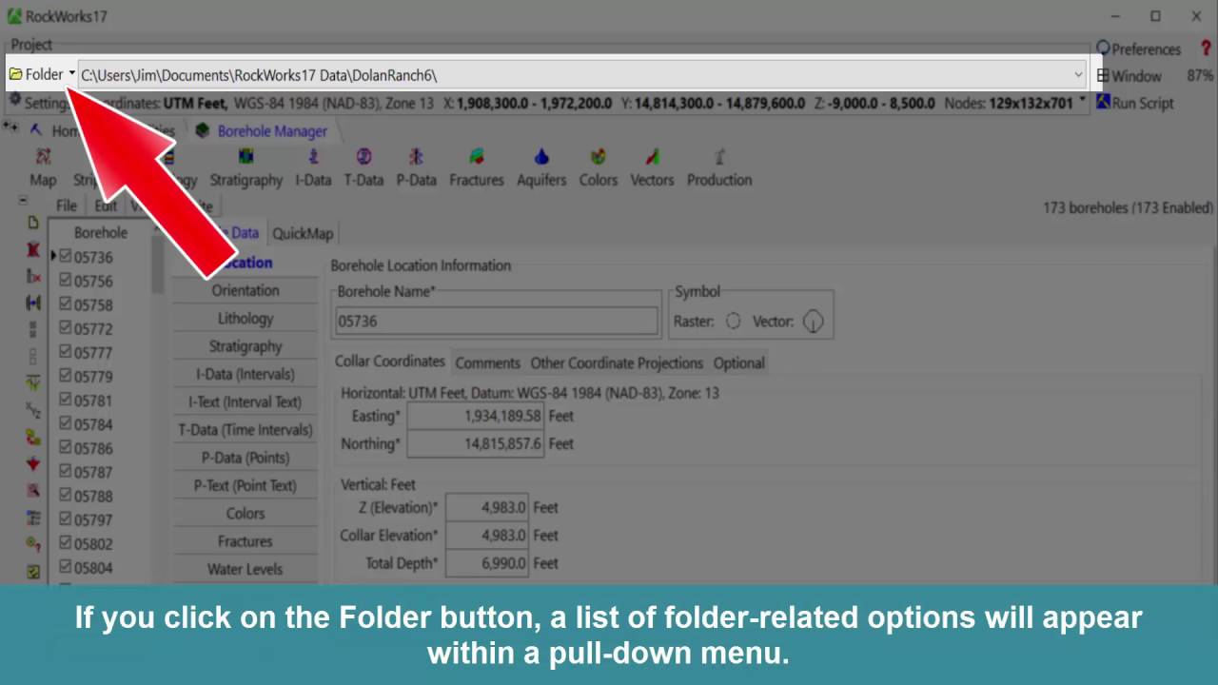Click the Borehole column header

(100, 232)
